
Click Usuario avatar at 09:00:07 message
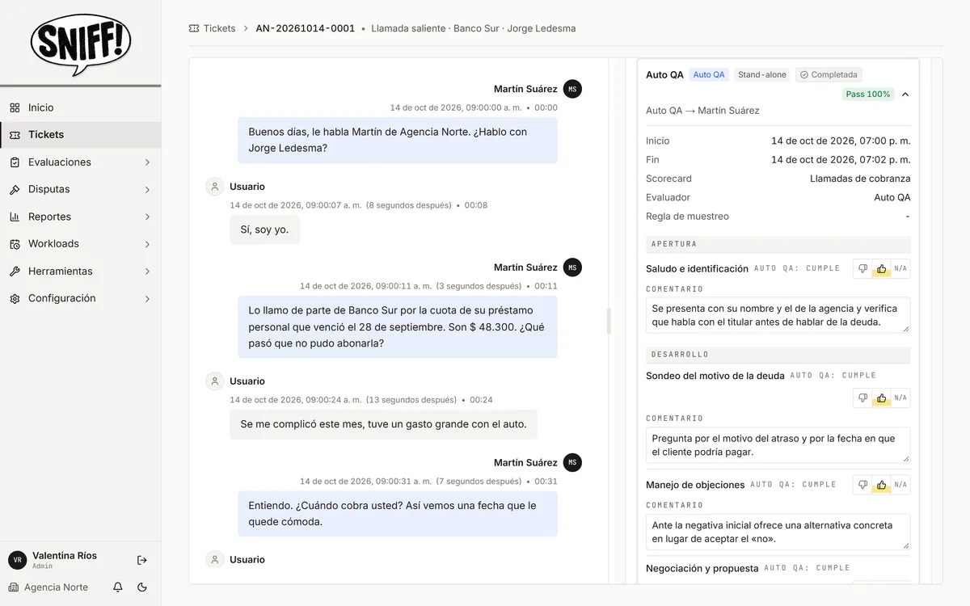point(214,187)
